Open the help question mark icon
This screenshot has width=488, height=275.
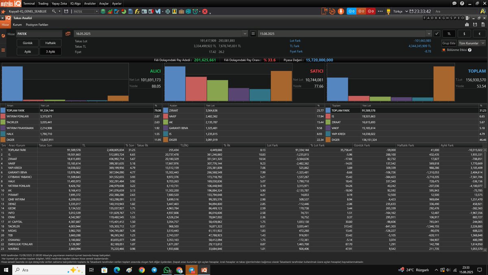coord(462,3)
